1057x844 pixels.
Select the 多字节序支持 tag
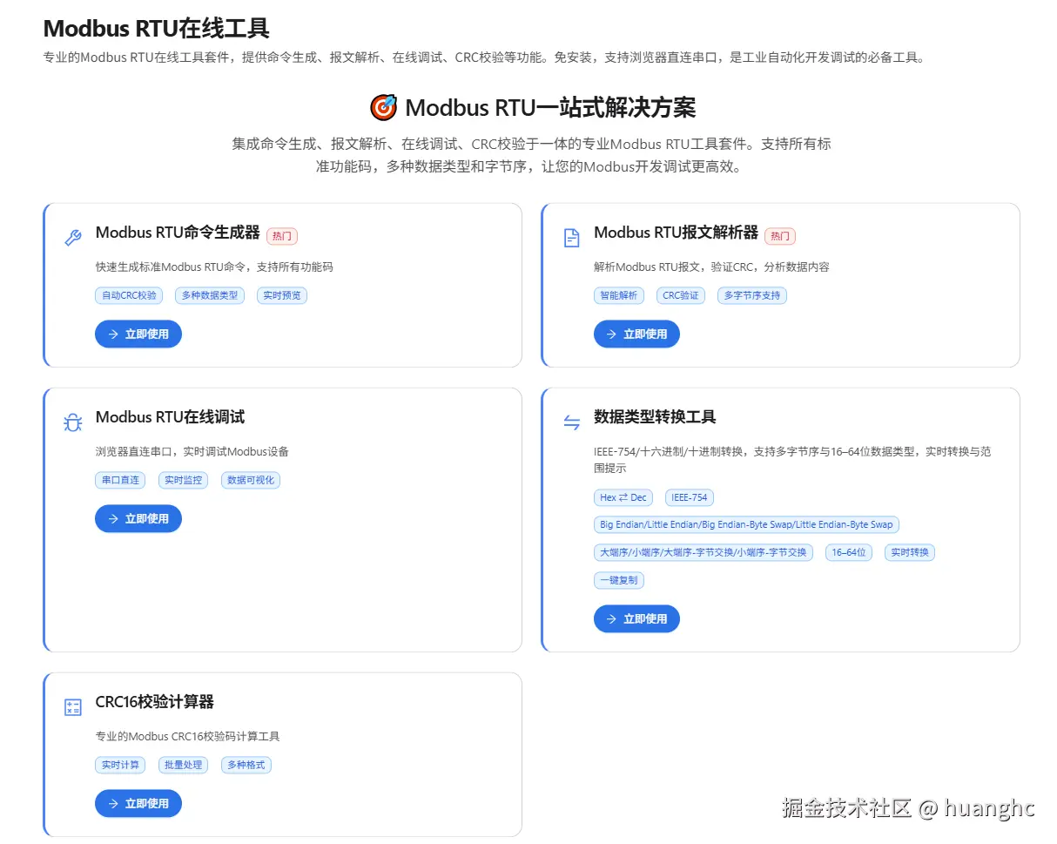click(x=752, y=295)
